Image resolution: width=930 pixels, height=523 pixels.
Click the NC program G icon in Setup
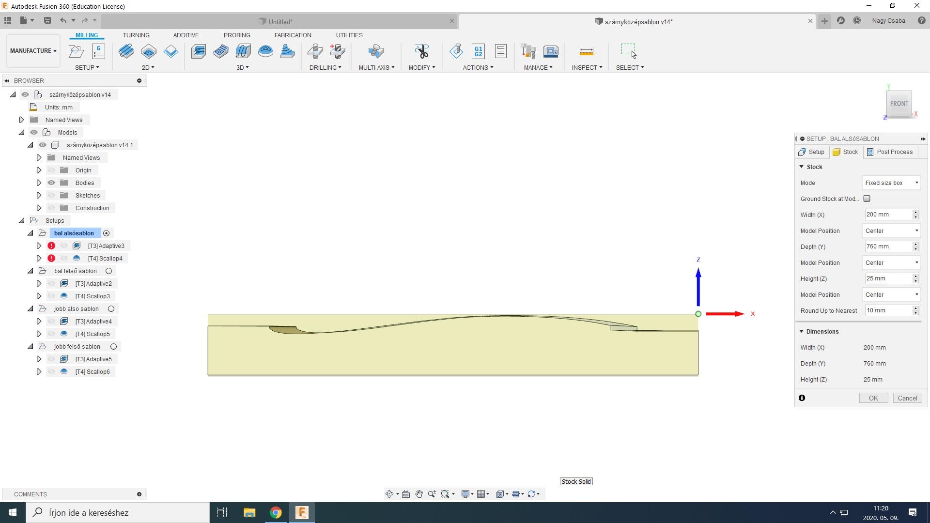coord(99,51)
